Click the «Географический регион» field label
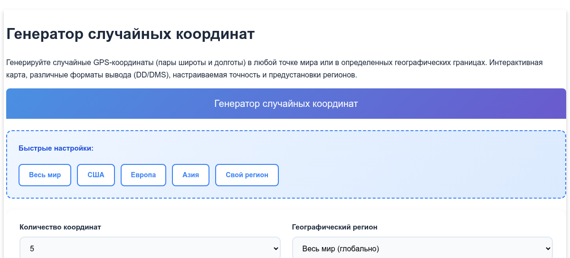The height and width of the screenshot is (258, 570). [x=335, y=227]
